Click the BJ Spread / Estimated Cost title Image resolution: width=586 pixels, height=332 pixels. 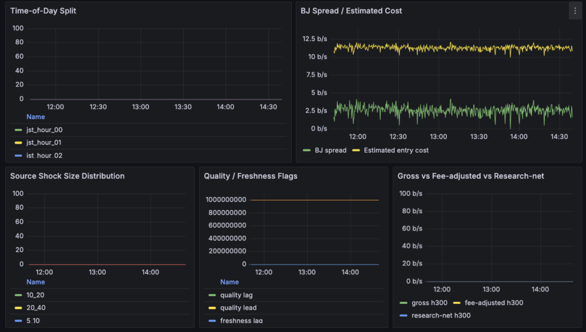point(351,11)
